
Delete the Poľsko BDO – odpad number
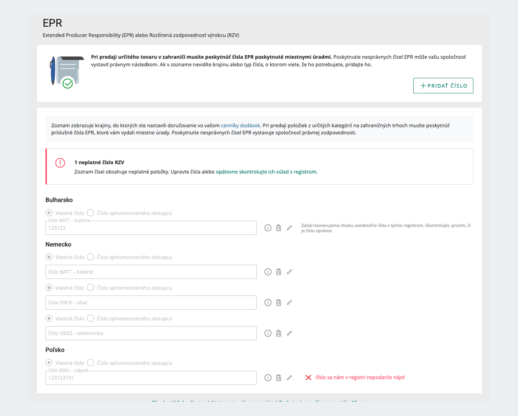[279, 378]
